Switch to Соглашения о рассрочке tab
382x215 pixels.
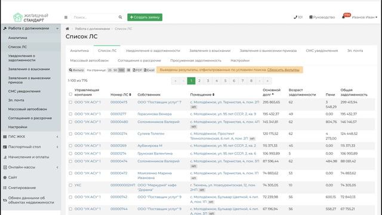tap(139, 60)
